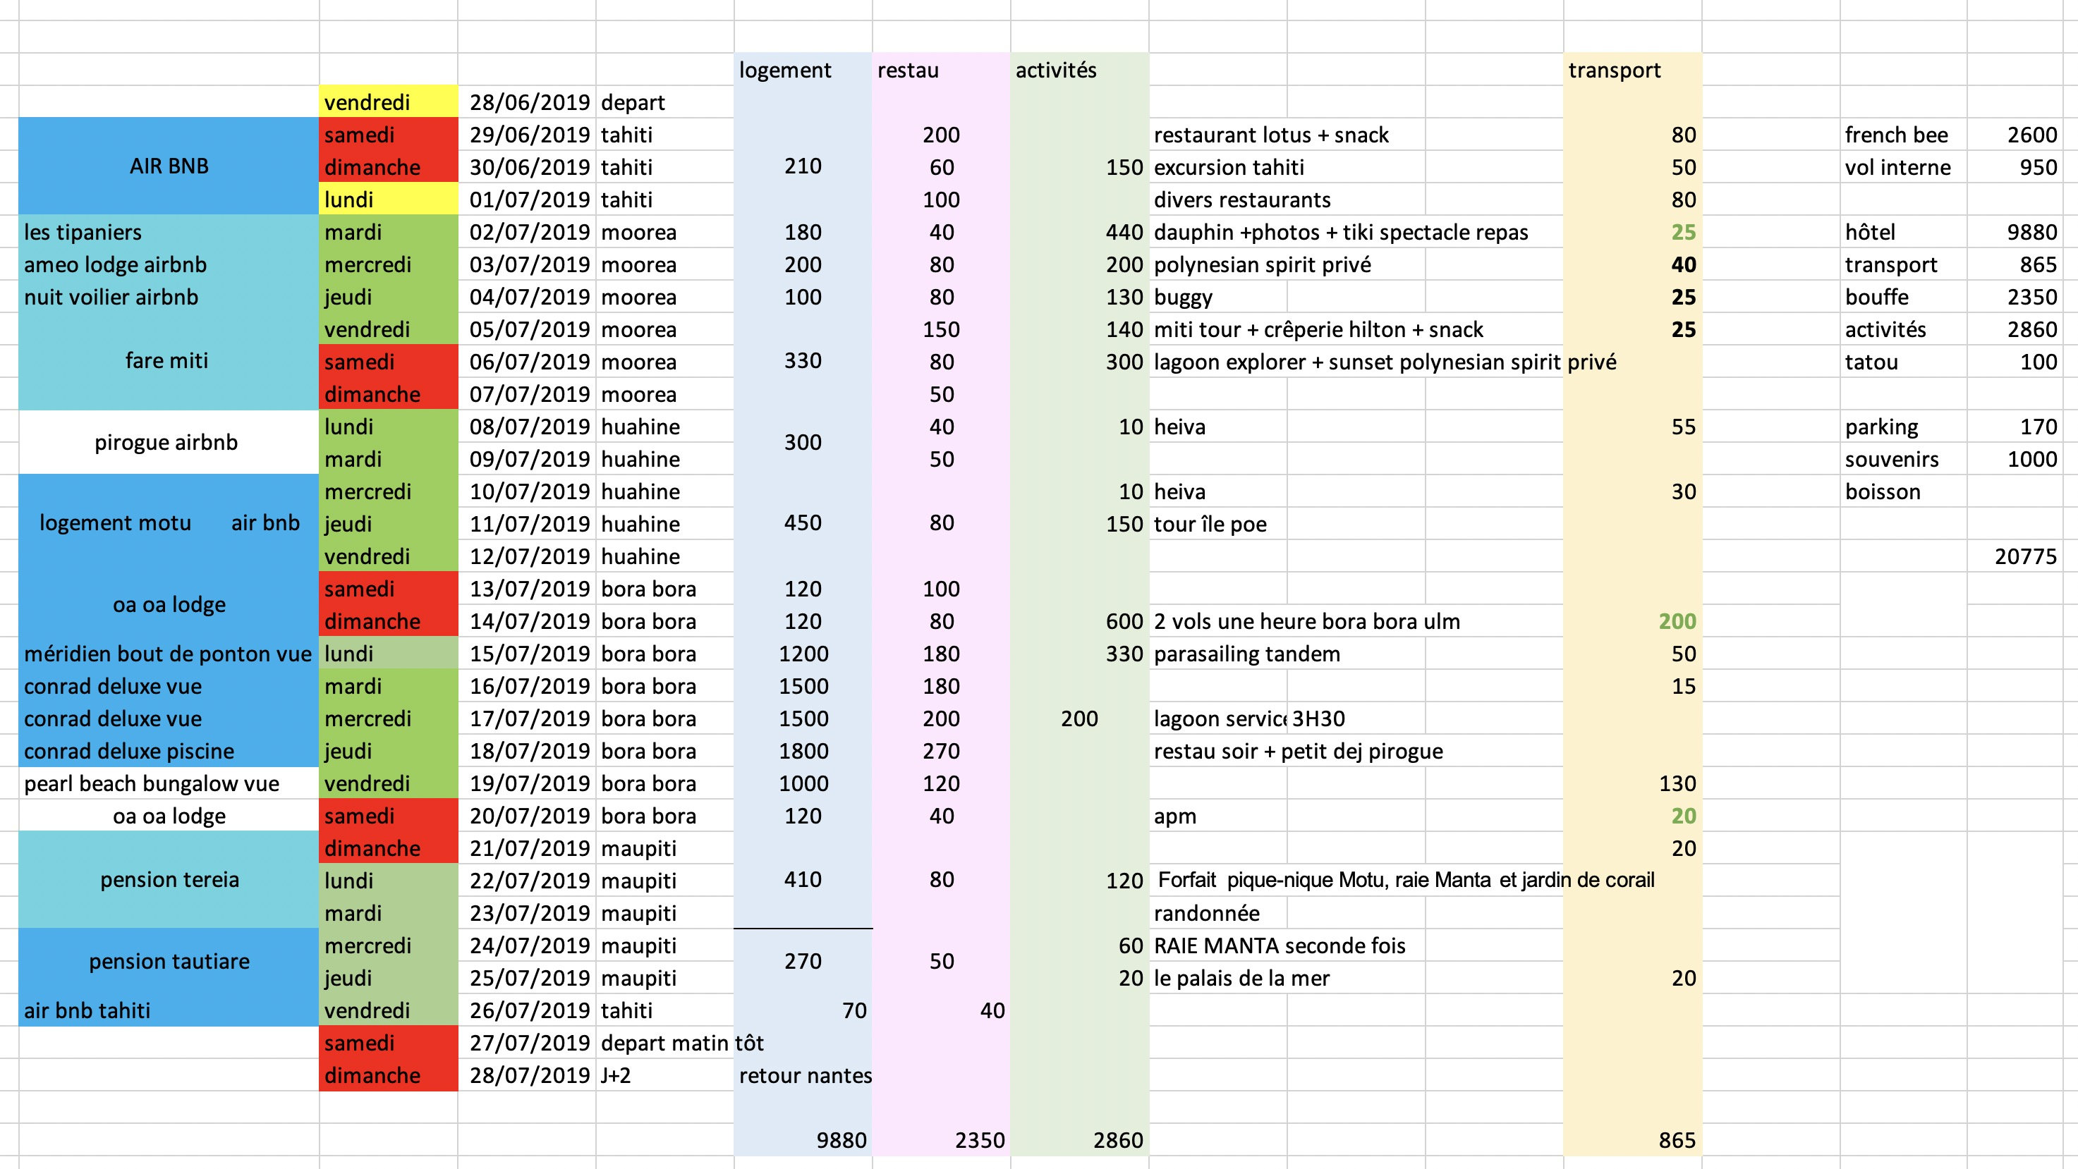
Task: Select the grand total cell 20775
Action: [2022, 556]
